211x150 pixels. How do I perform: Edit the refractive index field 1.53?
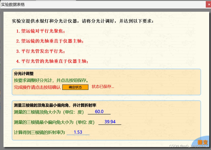(78, 132)
